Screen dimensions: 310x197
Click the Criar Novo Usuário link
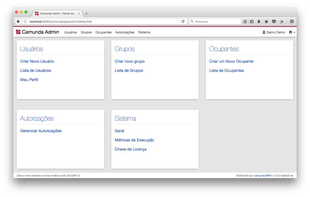[37, 61]
